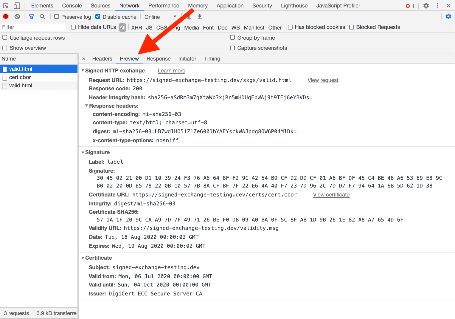This screenshot has width=455, height=319.
Task: Import a HAR file
Action: [x=188, y=16]
